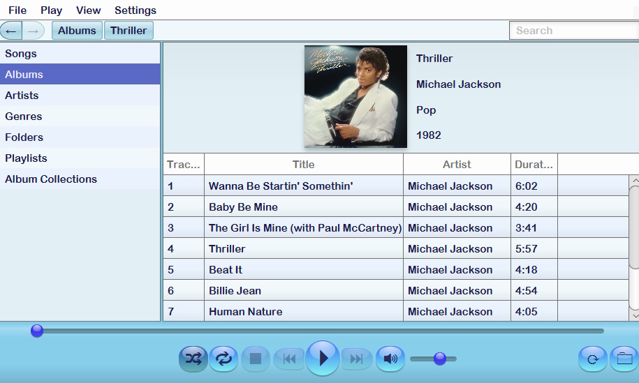Image resolution: width=639 pixels, height=383 pixels.
Task: Click the Thriller album cover thumbnail
Action: [355, 96]
